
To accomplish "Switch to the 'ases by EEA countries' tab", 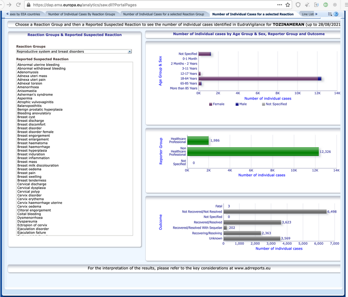I will click(25, 14).
